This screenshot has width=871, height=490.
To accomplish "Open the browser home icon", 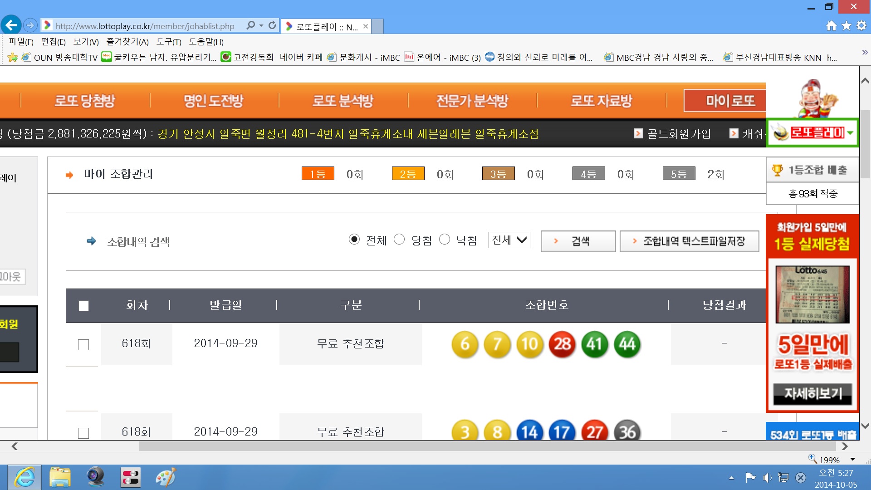I will click(x=831, y=26).
